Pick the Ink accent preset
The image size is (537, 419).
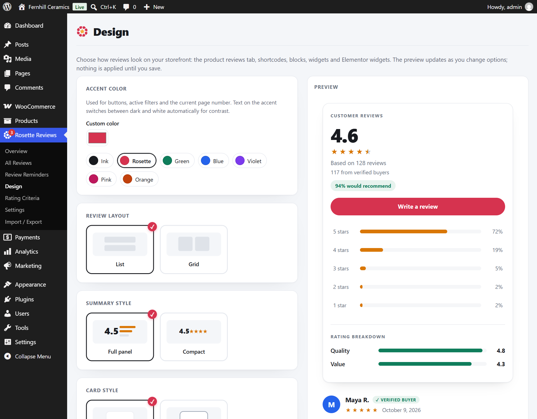(100, 161)
